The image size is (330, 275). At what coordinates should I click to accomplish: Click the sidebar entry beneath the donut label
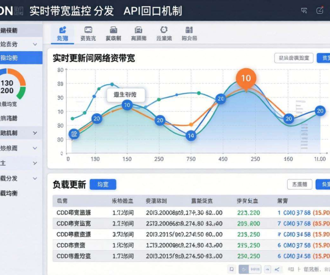click(9, 118)
